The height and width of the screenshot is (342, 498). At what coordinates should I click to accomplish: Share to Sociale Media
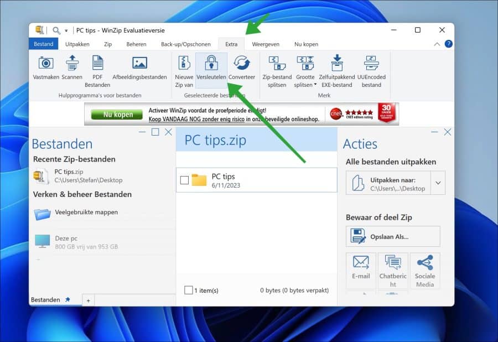pyautogui.click(x=425, y=271)
